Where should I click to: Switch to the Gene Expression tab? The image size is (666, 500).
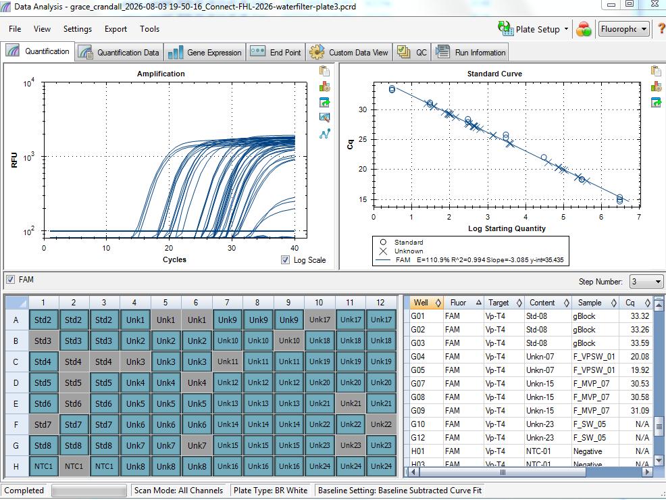coord(205,52)
